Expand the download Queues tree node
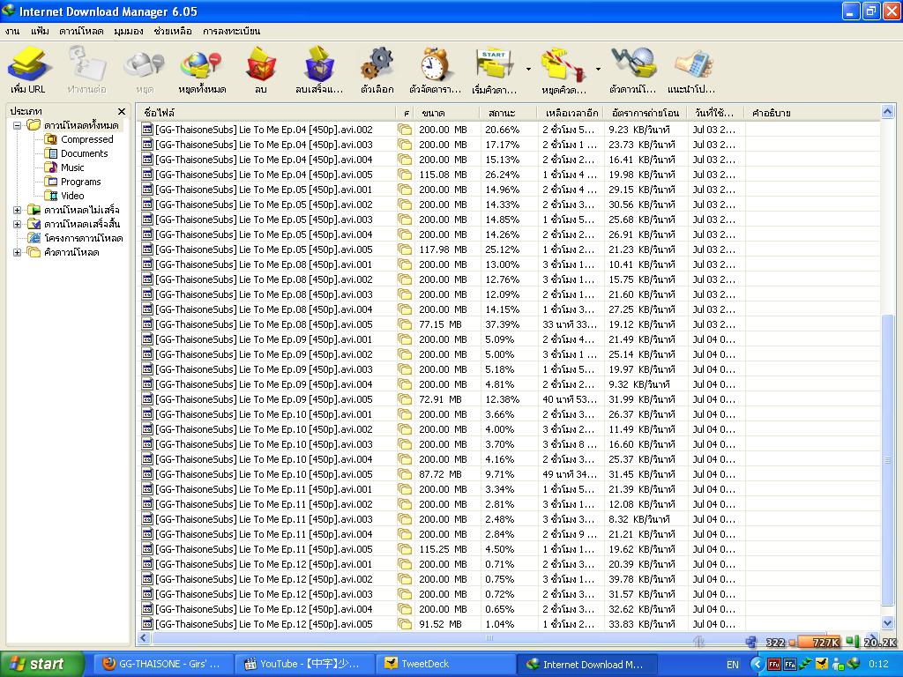Image resolution: width=903 pixels, height=677 pixels. (18, 253)
